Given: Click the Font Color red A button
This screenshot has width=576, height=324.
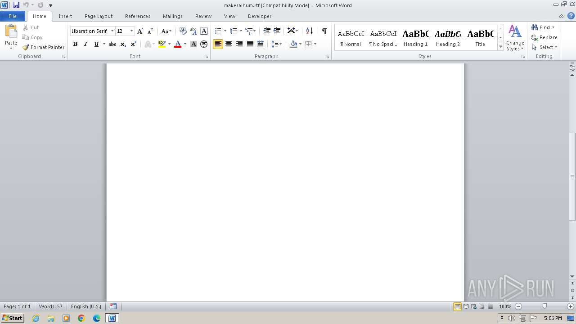Looking at the screenshot, I should pos(178,44).
